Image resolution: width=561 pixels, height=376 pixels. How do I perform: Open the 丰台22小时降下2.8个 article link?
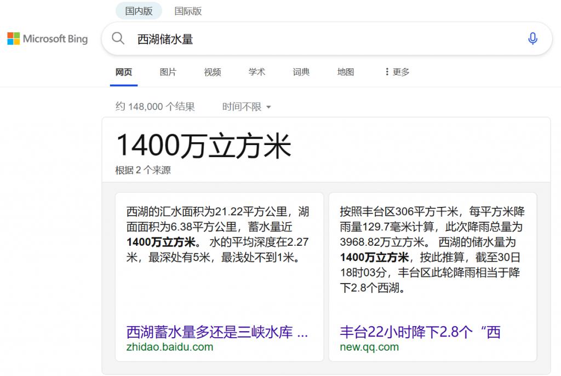pyautogui.click(x=420, y=332)
